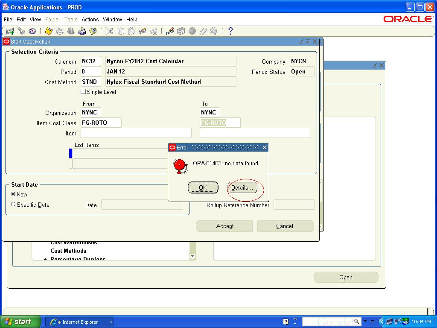Select the Specific Date radio option
This screenshot has height=328, width=437.
pyautogui.click(x=13, y=205)
